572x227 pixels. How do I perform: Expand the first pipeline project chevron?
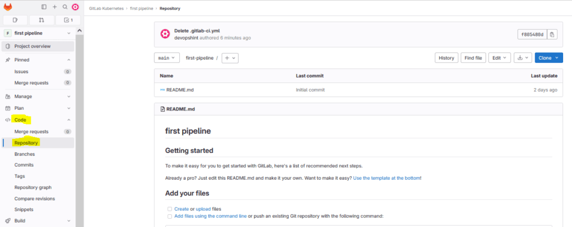pos(69,33)
